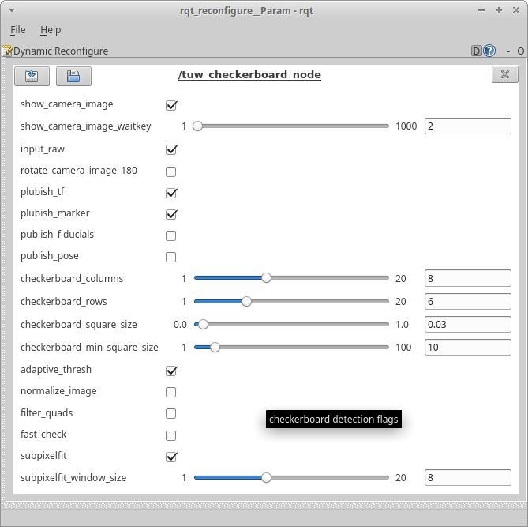Screen dimensions: 528x527
Task: Click the save configuration to file icon
Action: point(73,76)
